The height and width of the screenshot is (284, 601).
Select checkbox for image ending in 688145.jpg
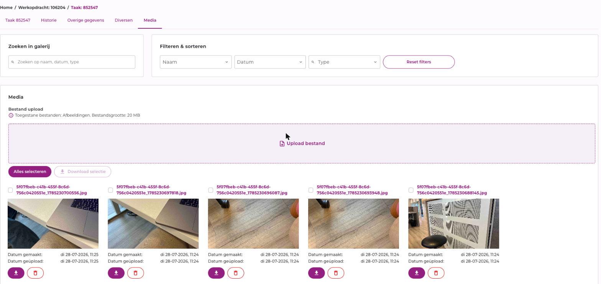(x=411, y=190)
